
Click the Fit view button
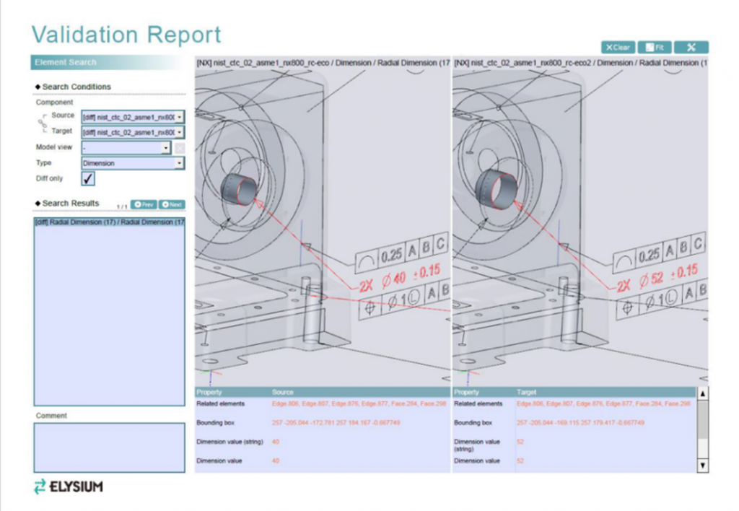[x=655, y=48]
